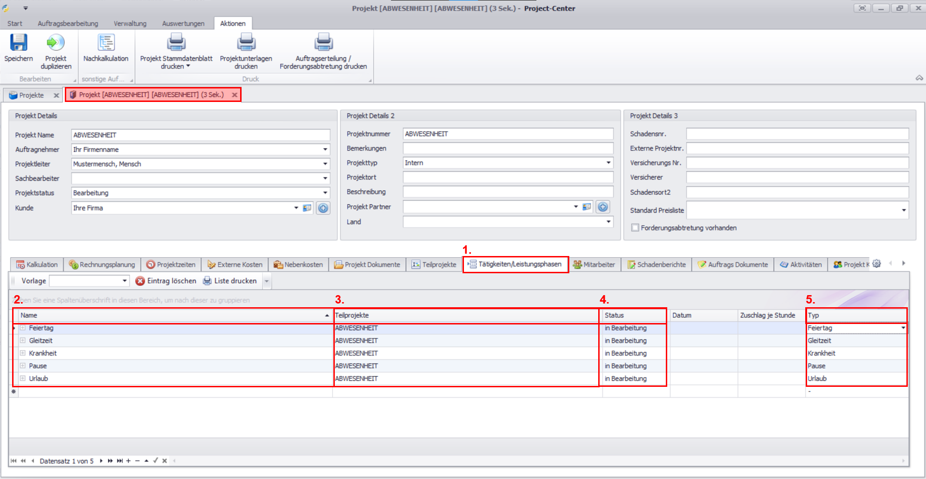Click the tab settings gear icon
Image resolution: width=926 pixels, height=479 pixels.
(x=877, y=263)
